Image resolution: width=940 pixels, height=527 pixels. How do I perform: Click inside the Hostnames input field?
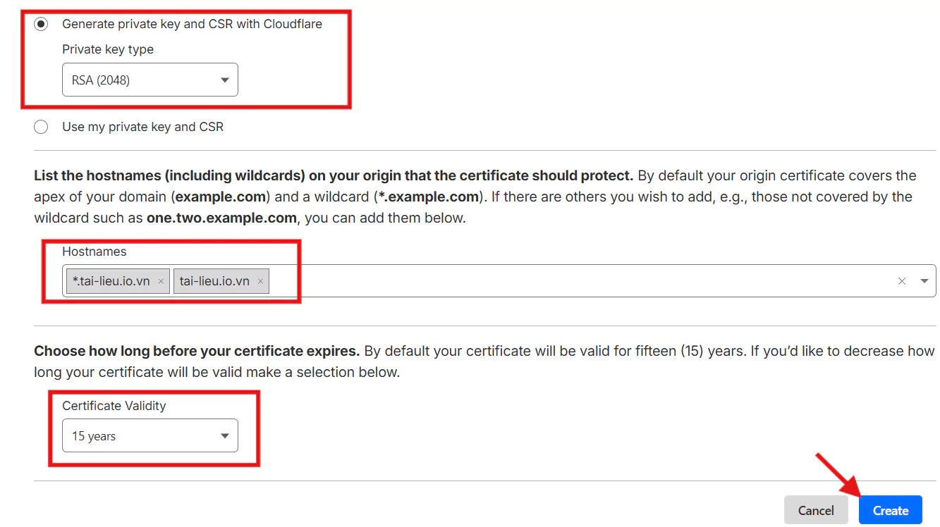tap(564, 281)
